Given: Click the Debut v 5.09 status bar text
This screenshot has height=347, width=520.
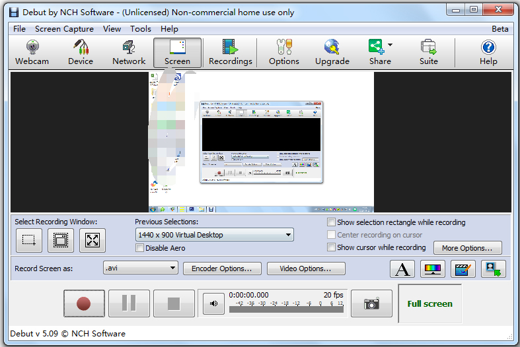Looking at the screenshot, I should click(x=67, y=333).
